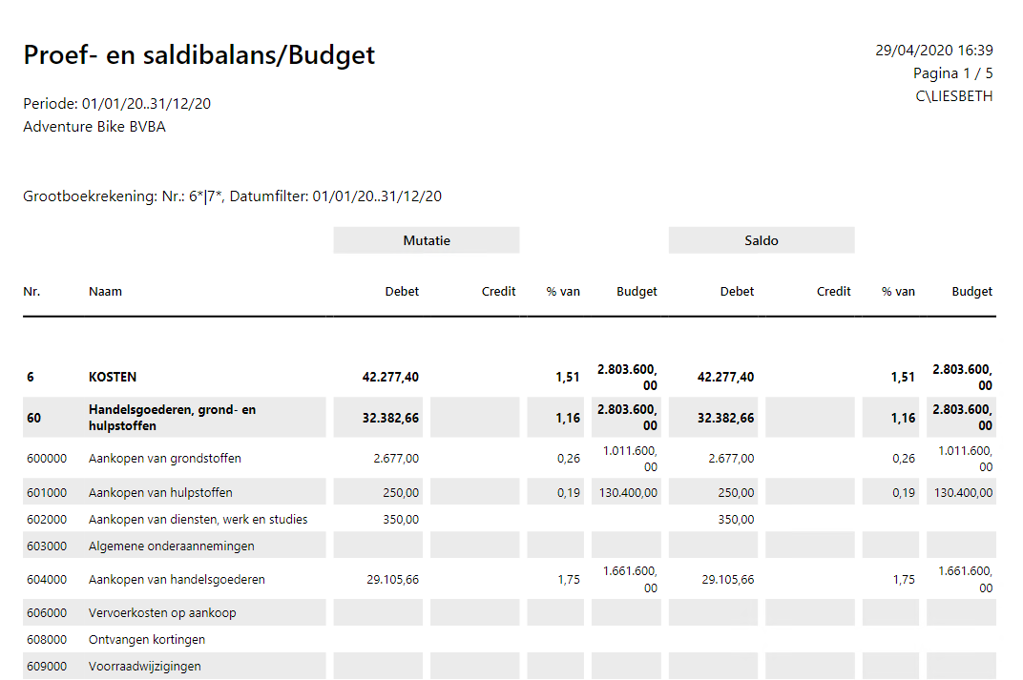The width and height of the screenshot is (1023, 680).
Task: Click the Saldo column group header
Action: pos(761,239)
